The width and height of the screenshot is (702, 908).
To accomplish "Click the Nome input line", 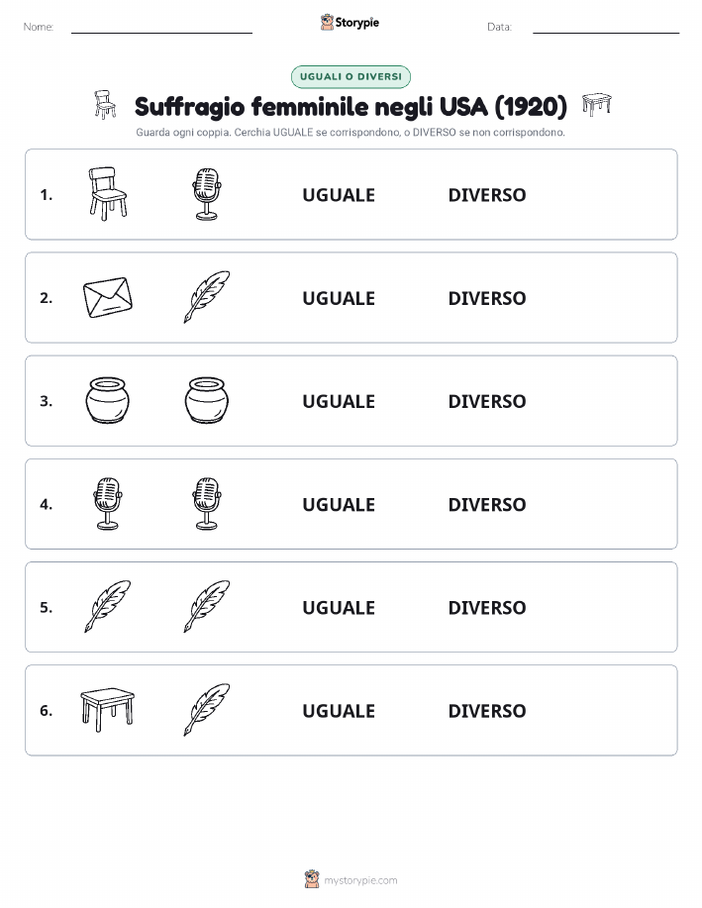I will 161,27.
